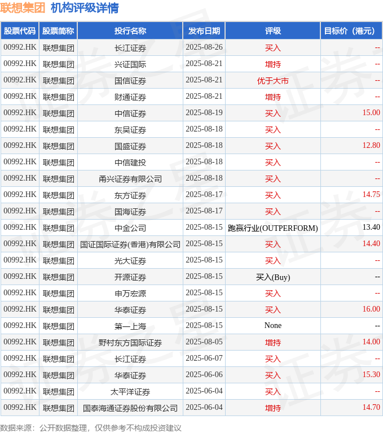The width and height of the screenshot is (383, 433).
Task: Click 国信证券 broker name
Action: 130,81
